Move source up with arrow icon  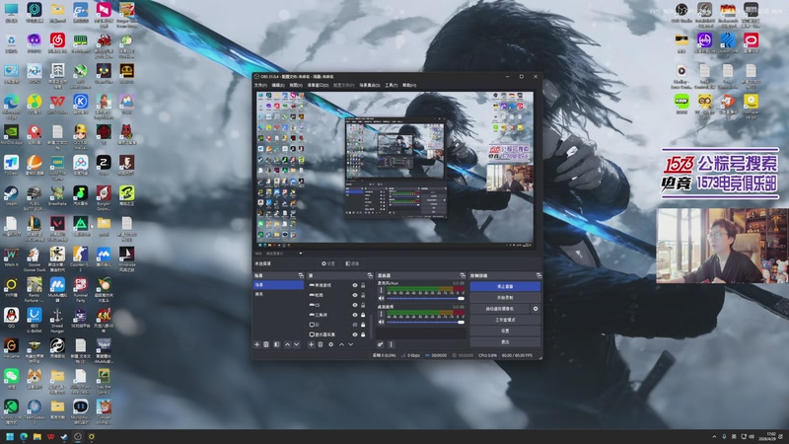coord(341,344)
